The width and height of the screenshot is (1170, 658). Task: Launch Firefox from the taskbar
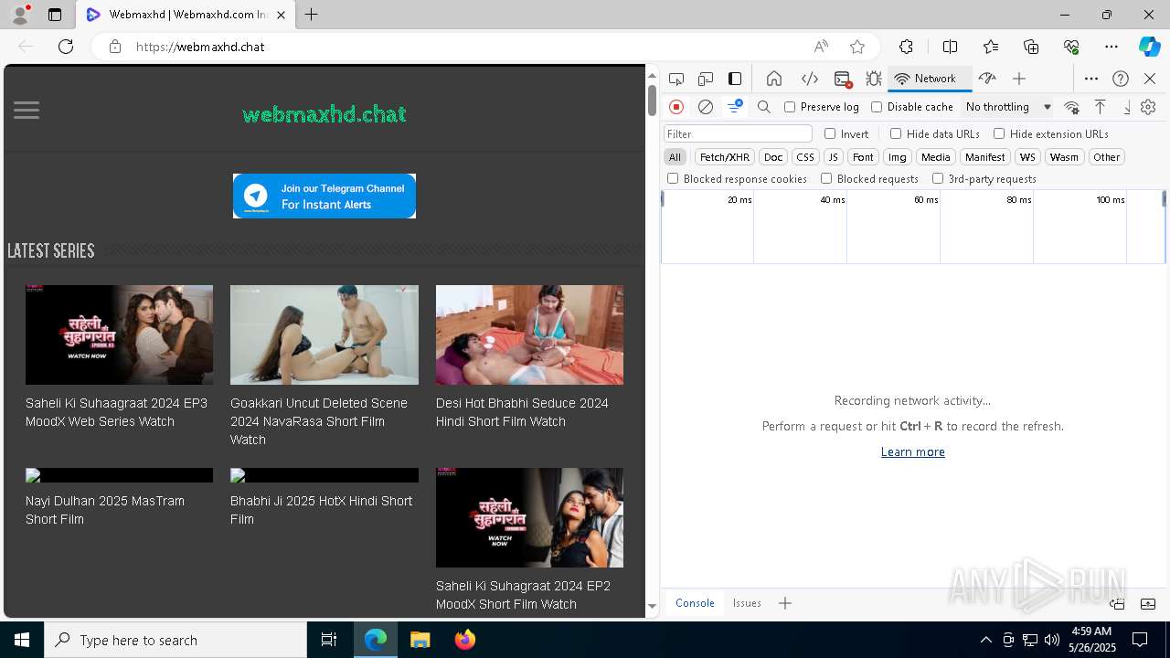pyautogui.click(x=464, y=640)
